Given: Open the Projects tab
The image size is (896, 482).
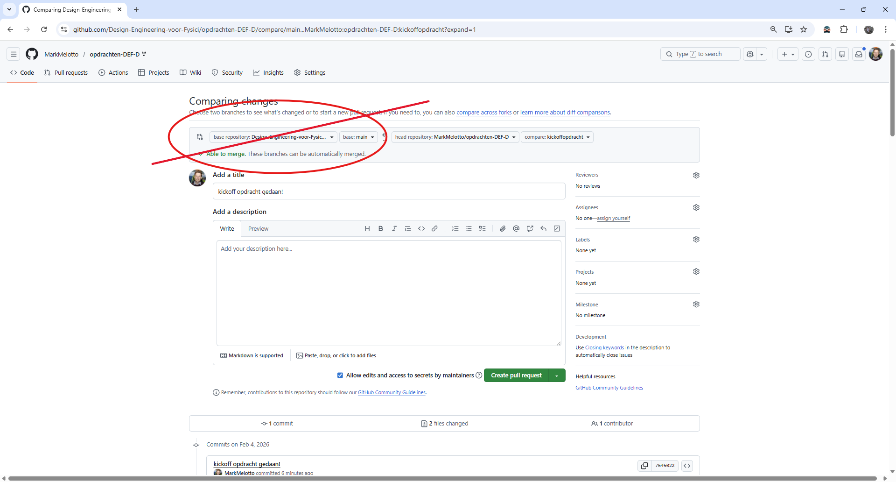Looking at the screenshot, I should (x=154, y=72).
